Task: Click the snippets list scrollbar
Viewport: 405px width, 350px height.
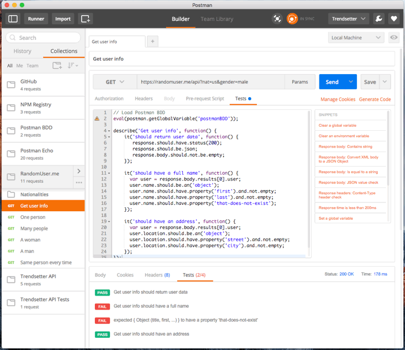Action: point(388,148)
